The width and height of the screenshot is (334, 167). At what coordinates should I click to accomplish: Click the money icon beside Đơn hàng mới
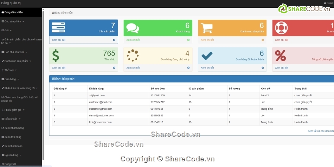click(x=54, y=79)
